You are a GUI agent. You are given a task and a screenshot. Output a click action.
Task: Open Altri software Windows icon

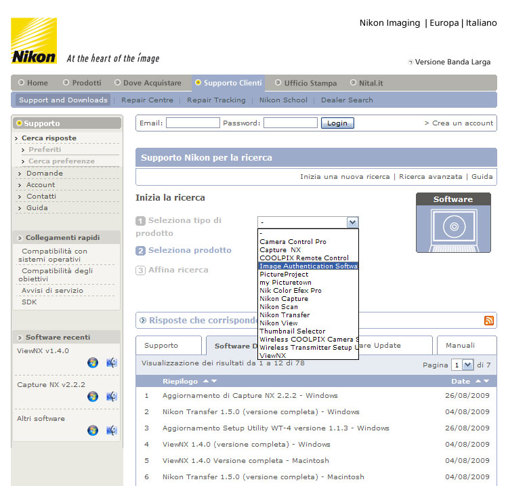pos(93,430)
